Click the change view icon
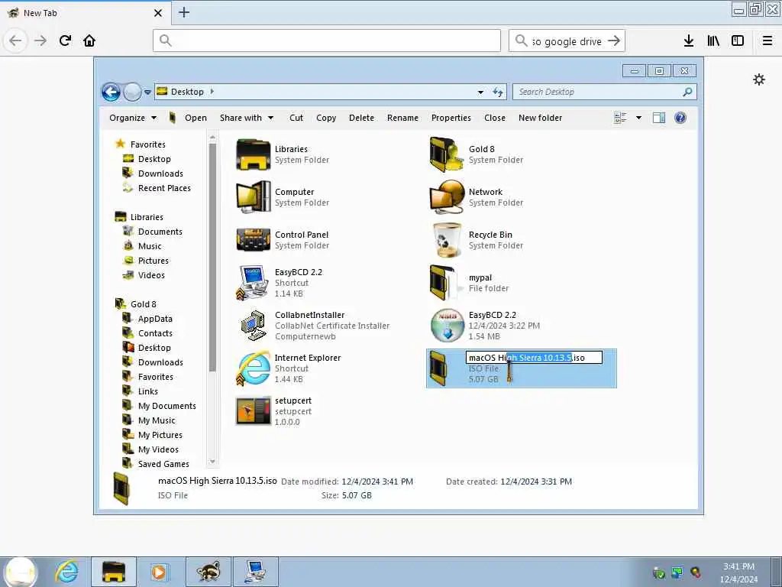The width and height of the screenshot is (782, 587). [620, 118]
